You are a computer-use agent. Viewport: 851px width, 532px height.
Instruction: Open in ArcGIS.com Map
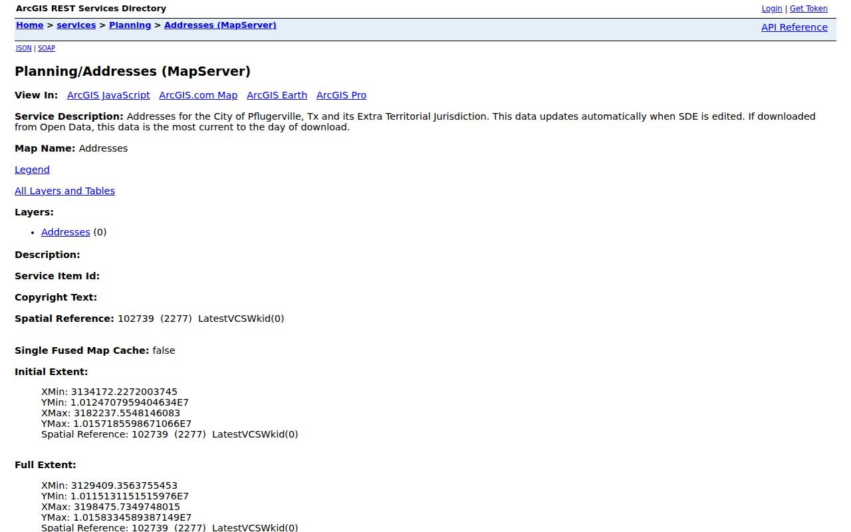(198, 95)
